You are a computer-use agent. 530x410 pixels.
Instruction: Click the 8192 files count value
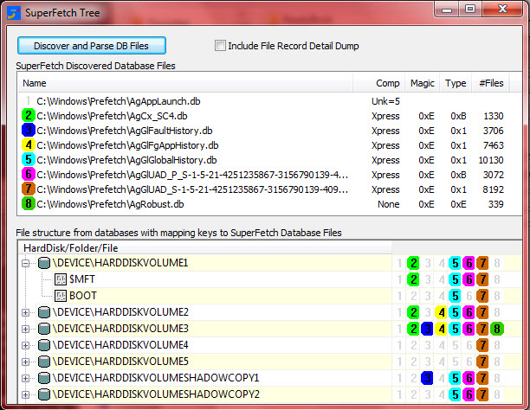point(493,189)
